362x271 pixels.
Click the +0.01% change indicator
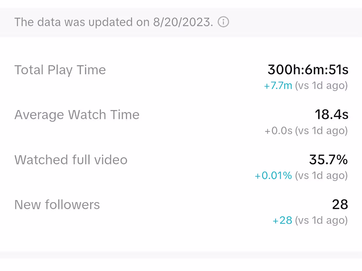pyautogui.click(x=273, y=175)
